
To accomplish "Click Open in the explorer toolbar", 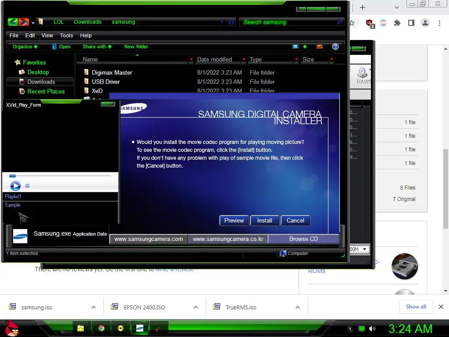I will (61, 47).
